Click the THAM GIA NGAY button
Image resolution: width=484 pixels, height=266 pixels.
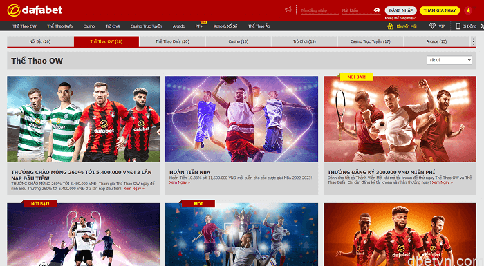440,10
